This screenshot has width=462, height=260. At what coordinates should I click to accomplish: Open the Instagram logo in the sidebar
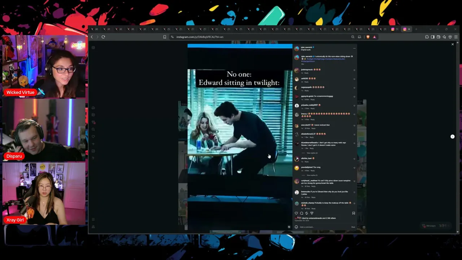[93, 48]
